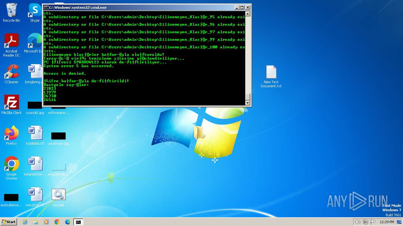Click cmd scrollbar up arrow

[x=247, y=14]
